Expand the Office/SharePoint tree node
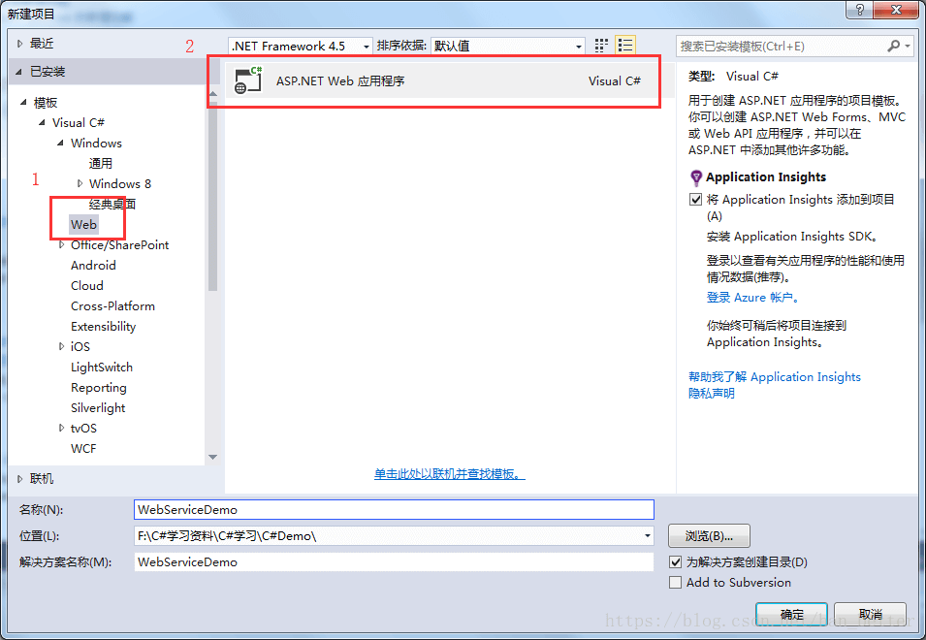 click(x=61, y=244)
